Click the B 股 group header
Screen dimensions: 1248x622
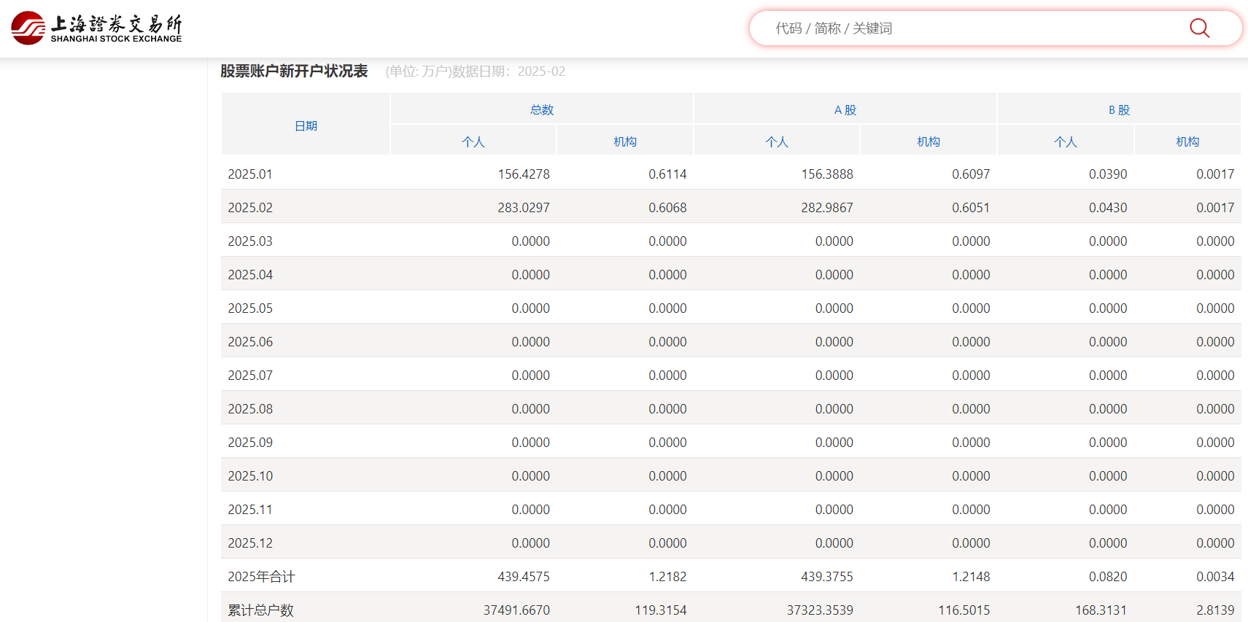pyautogui.click(x=1118, y=110)
